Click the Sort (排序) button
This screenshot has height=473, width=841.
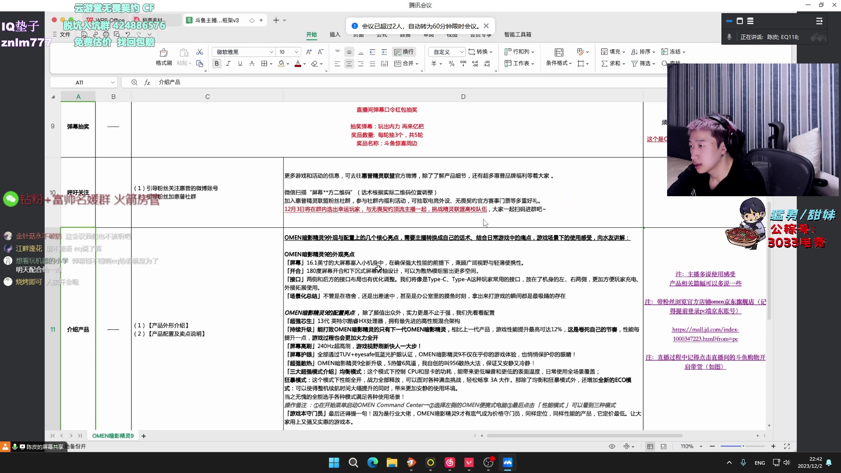pyautogui.click(x=643, y=52)
